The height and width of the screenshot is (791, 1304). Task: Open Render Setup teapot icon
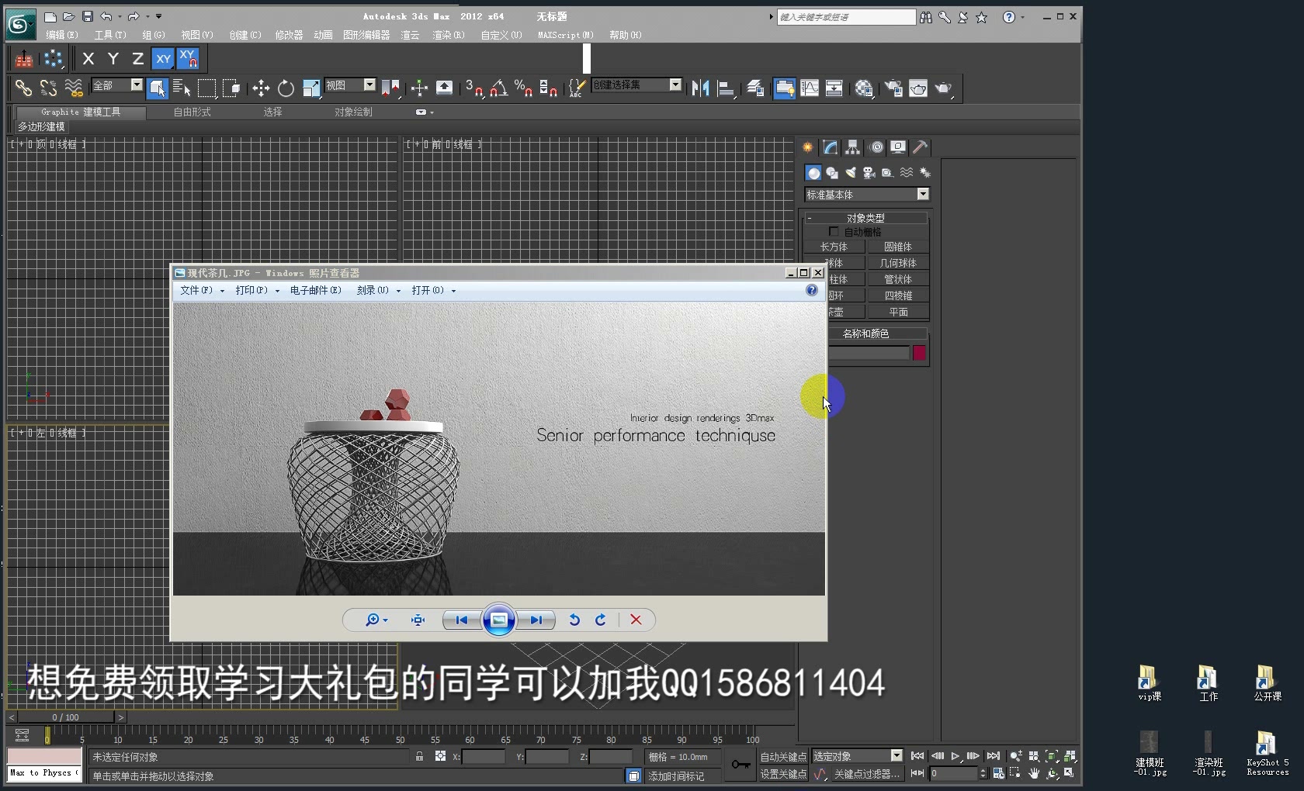(893, 88)
